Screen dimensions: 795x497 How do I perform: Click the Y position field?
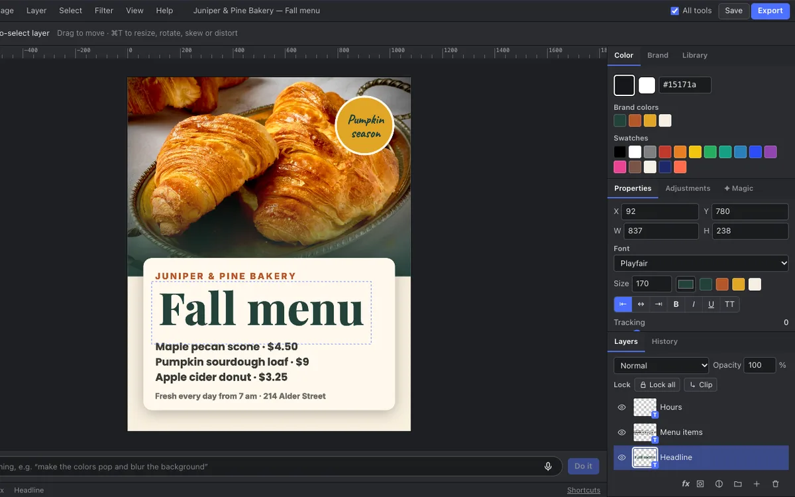coord(750,211)
